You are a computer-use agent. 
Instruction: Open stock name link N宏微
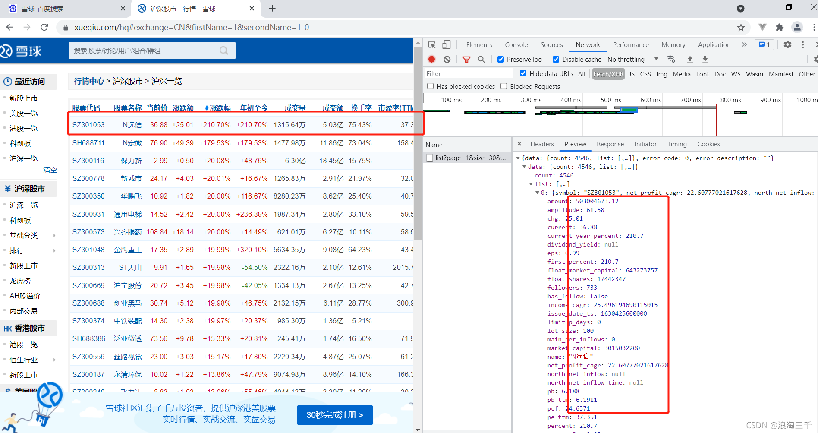[132, 143]
